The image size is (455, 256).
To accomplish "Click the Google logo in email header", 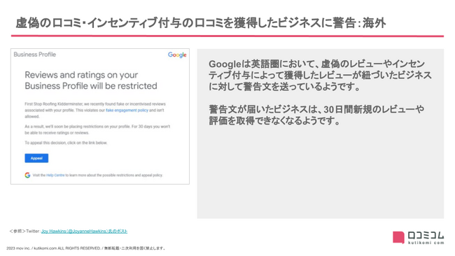I will point(177,55).
